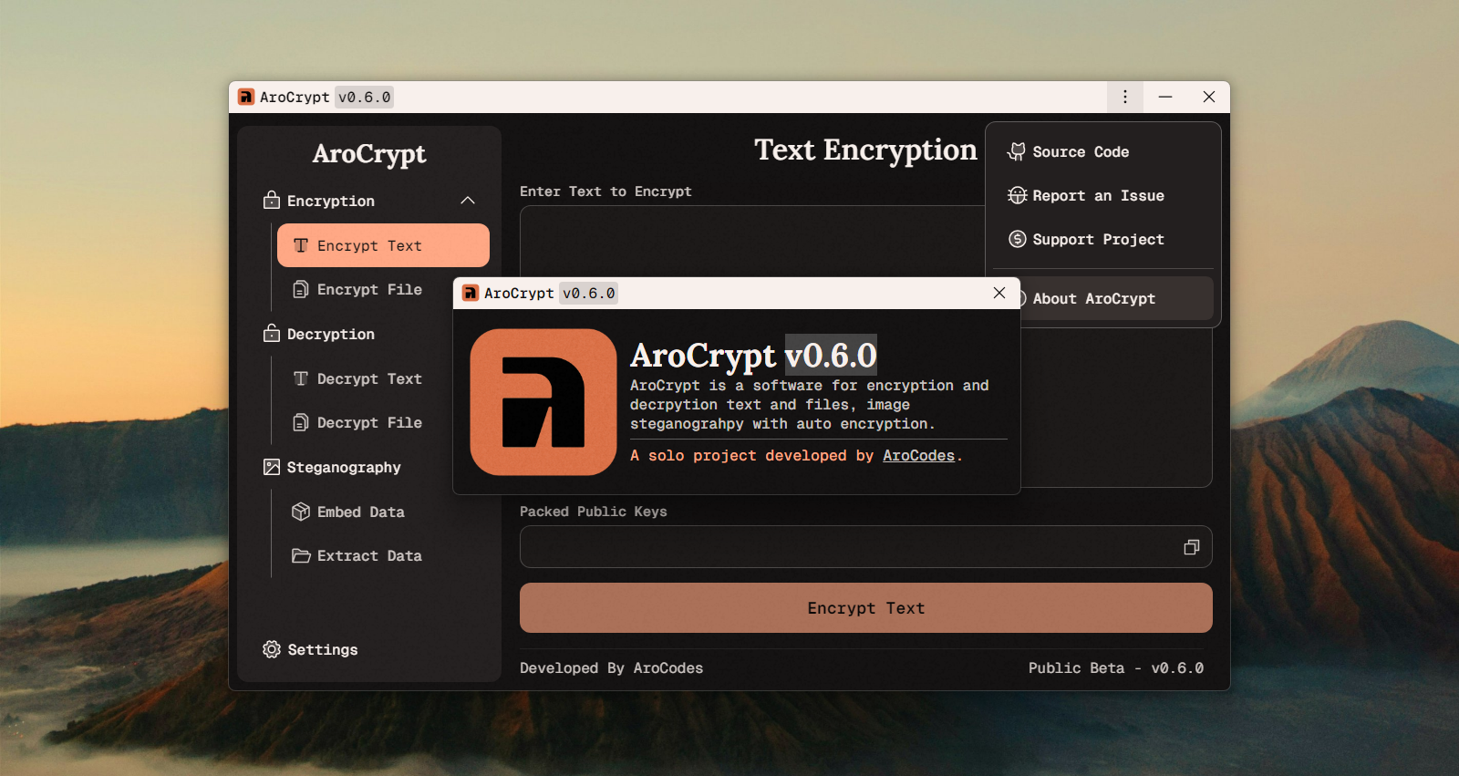Image resolution: width=1459 pixels, height=776 pixels.
Task: Copy the packed public keys
Action: coord(1191,547)
